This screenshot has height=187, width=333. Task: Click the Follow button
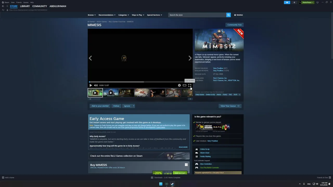click(x=116, y=106)
